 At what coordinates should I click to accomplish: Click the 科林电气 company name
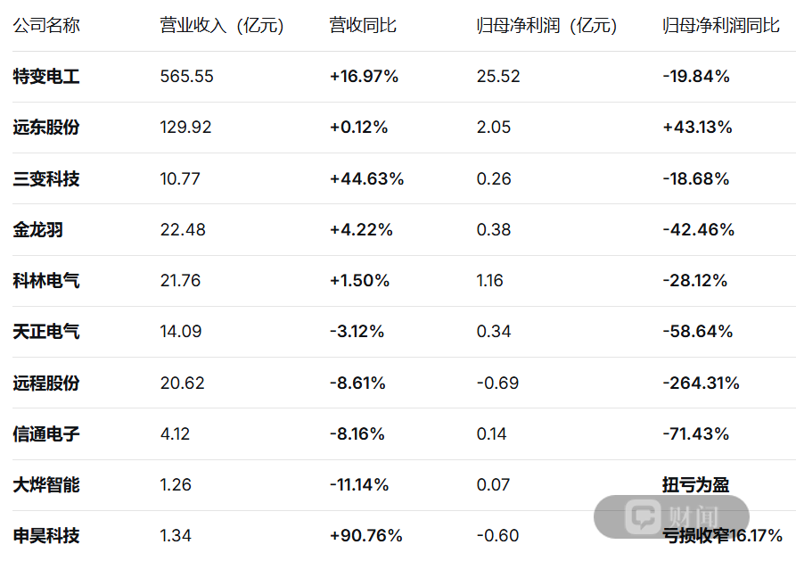(x=46, y=280)
